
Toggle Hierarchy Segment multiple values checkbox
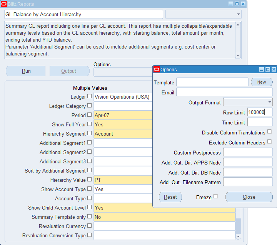pyautogui.click(x=90, y=133)
